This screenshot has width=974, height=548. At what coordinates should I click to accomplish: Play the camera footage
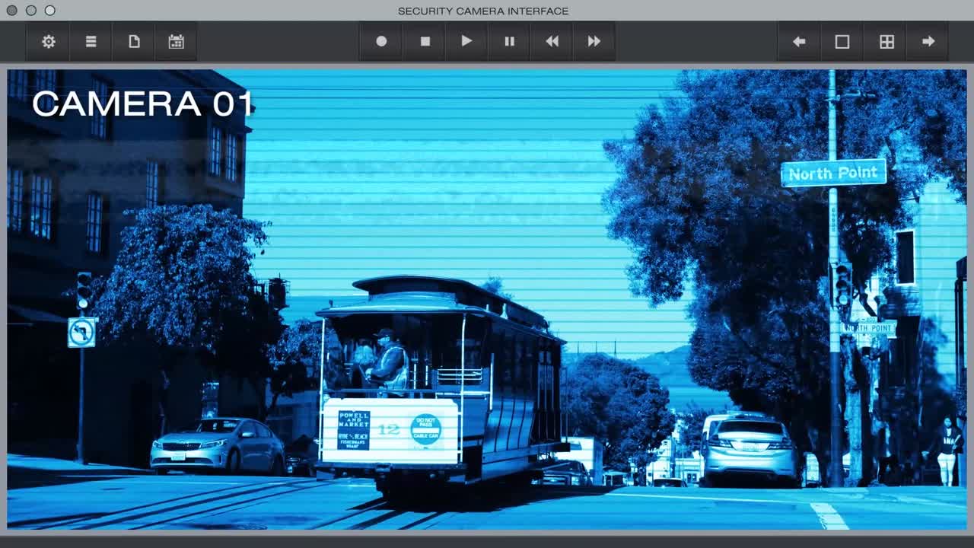click(x=466, y=42)
